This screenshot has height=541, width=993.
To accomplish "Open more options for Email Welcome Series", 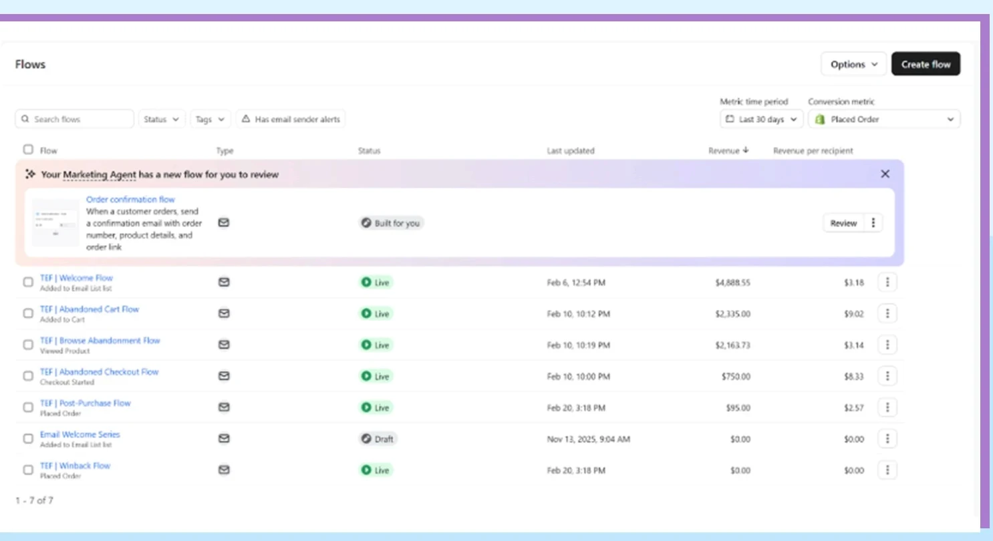I will [887, 439].
